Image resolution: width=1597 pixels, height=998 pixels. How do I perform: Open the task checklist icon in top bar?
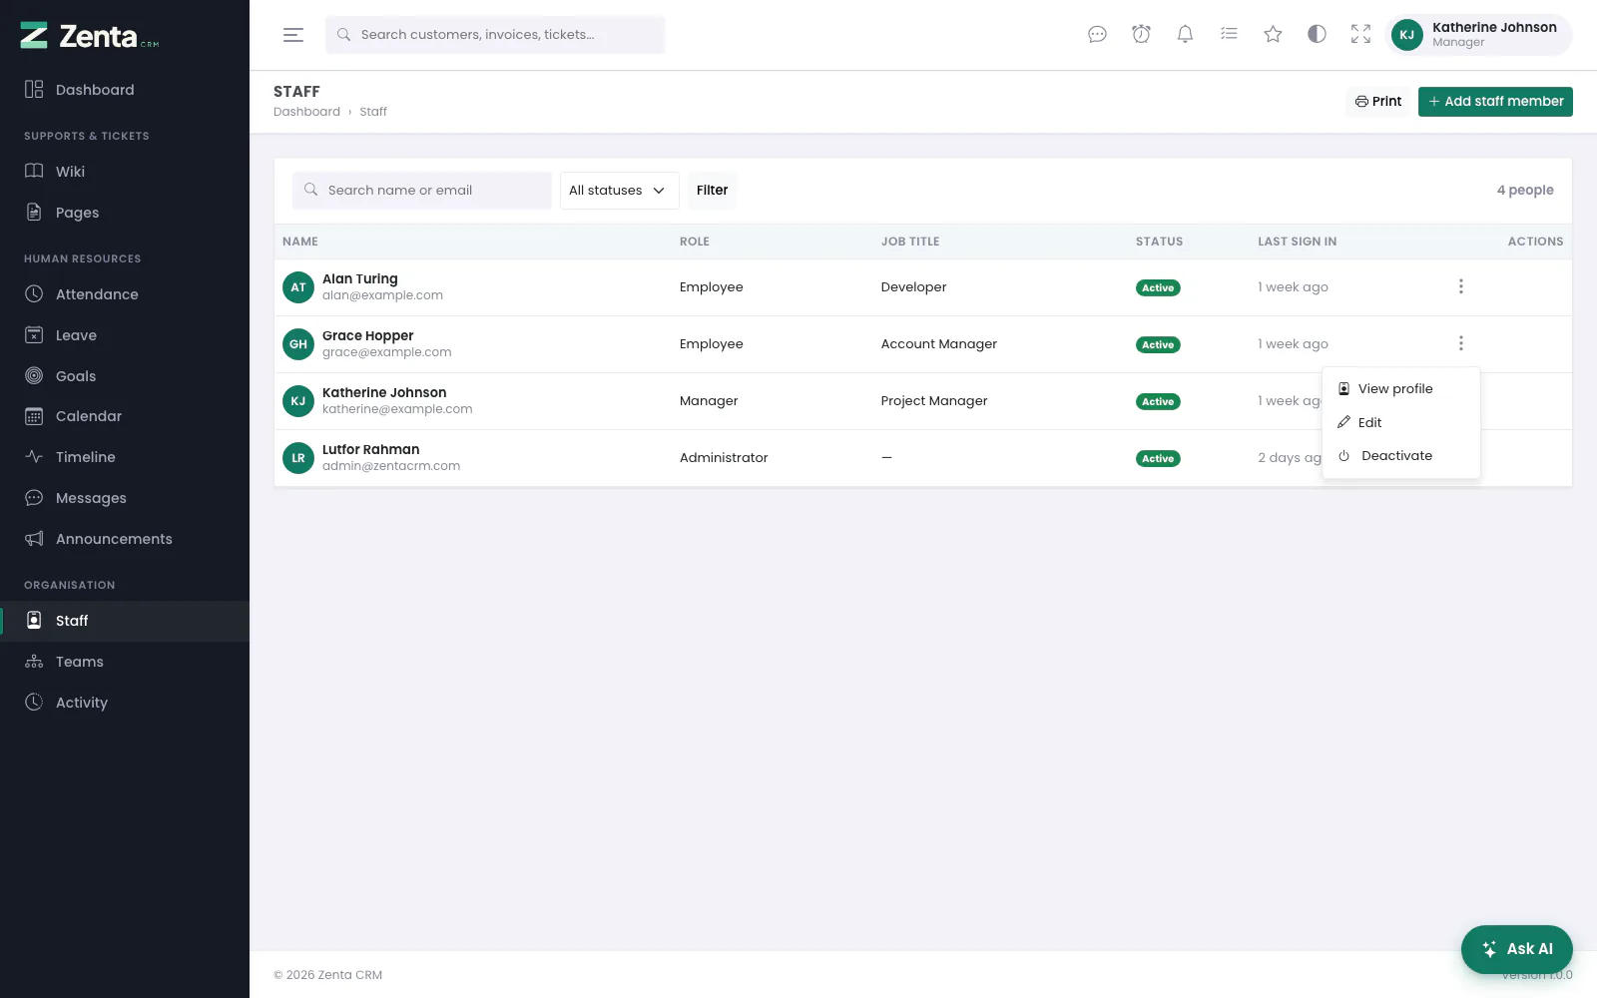coord(1229,35)
